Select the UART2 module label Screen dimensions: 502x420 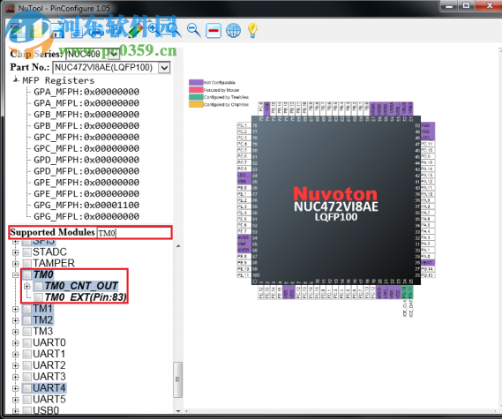[49, 365]
